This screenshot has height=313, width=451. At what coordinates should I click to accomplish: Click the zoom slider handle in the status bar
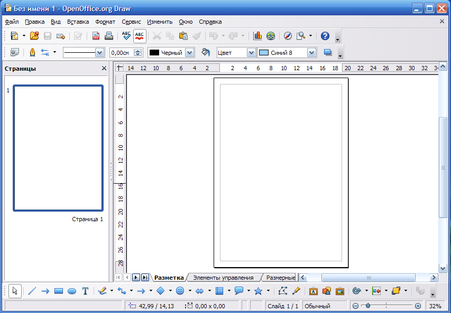[x=367, y=306]
